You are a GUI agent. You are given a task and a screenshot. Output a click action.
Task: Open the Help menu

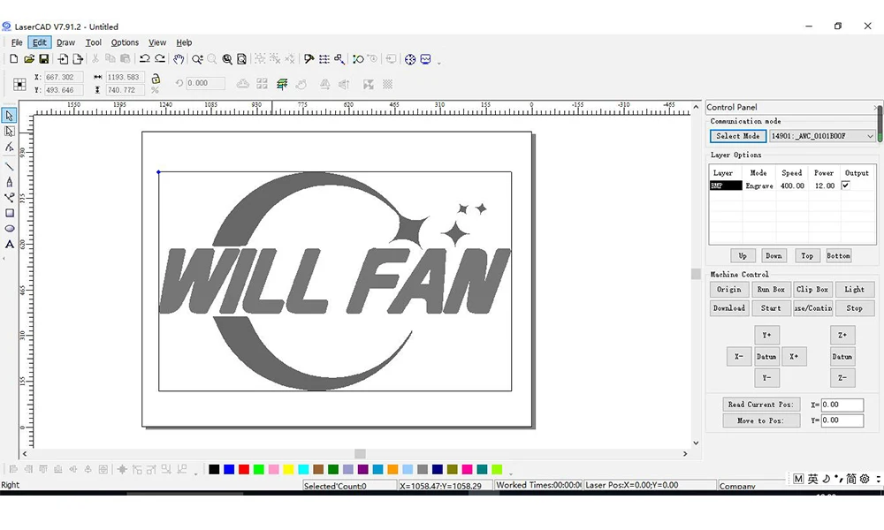185,42
